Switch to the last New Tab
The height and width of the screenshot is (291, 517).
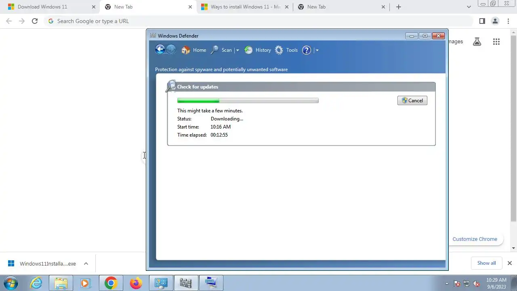pos(341,7)
